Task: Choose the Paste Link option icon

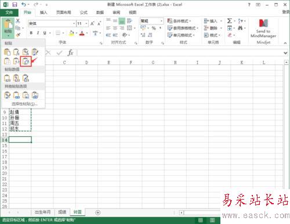Action: pyautogui.click(x=16, y=95)
